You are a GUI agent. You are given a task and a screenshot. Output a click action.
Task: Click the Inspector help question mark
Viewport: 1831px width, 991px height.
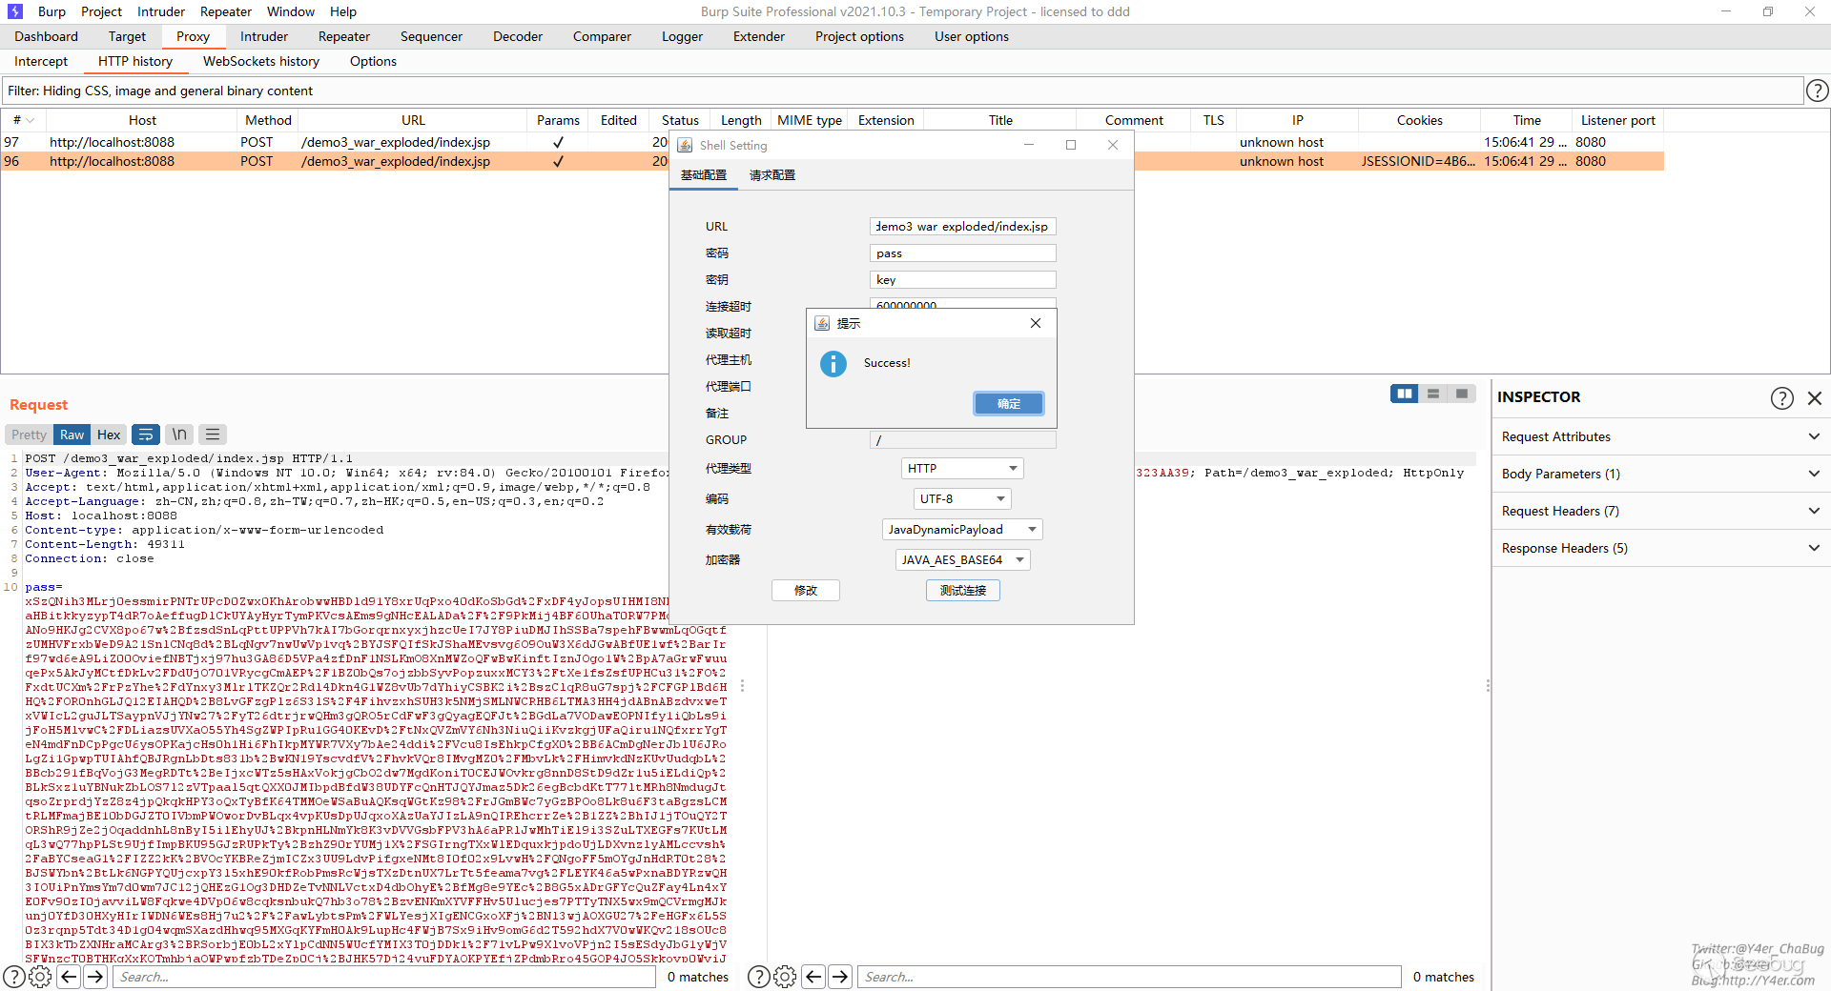[x=1781, y=398]
